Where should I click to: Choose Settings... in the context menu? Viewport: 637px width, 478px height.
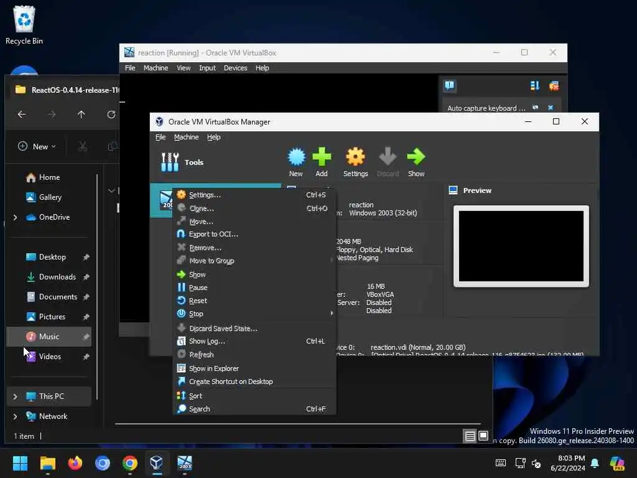pos(254,195)
